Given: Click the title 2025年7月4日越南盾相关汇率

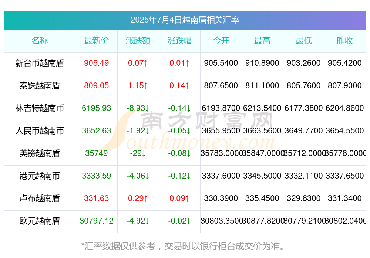Looking at the screenshot, I should click(x=185, y=20).
